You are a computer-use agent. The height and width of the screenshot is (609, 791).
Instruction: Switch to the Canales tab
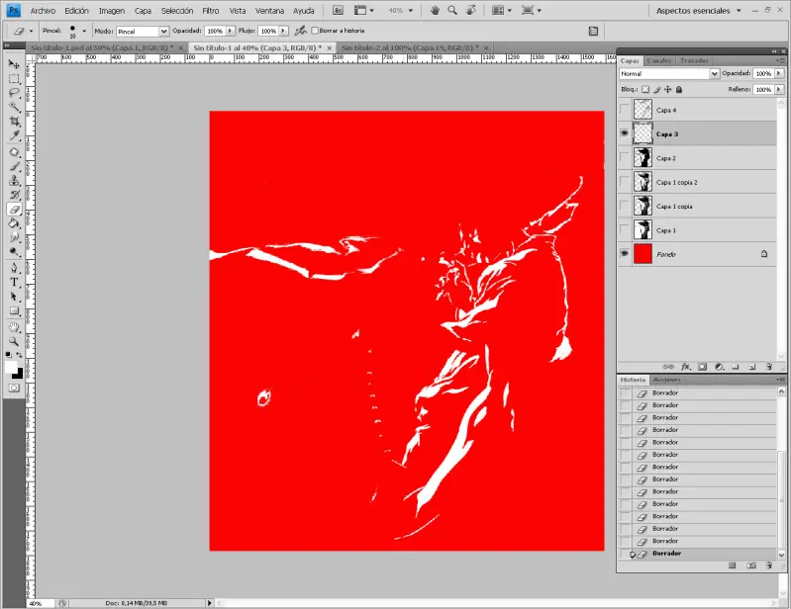coord(658,60)
